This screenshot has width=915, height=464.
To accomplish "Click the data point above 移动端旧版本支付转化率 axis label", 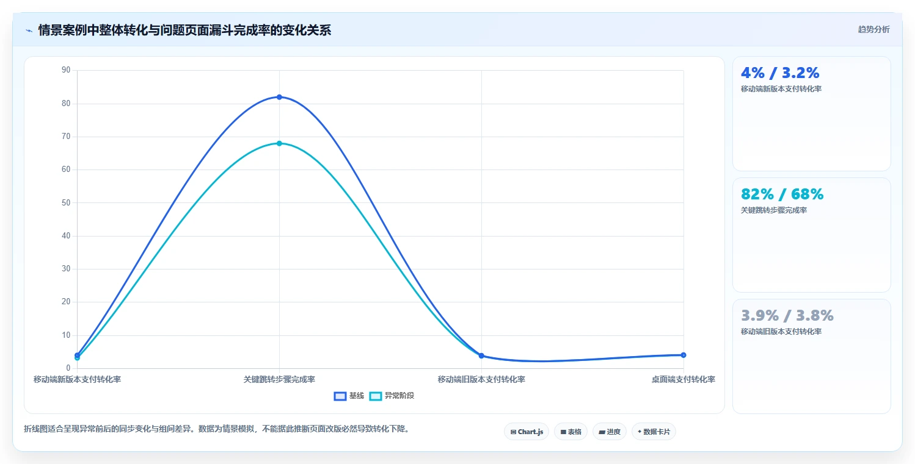I will point(481,355).
